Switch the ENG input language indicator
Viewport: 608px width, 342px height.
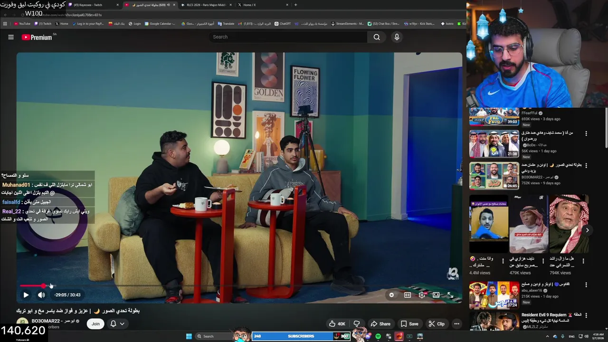pyautogui.click(x=571, y=336)
